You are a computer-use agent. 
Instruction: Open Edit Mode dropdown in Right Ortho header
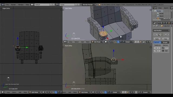[35, 92]
